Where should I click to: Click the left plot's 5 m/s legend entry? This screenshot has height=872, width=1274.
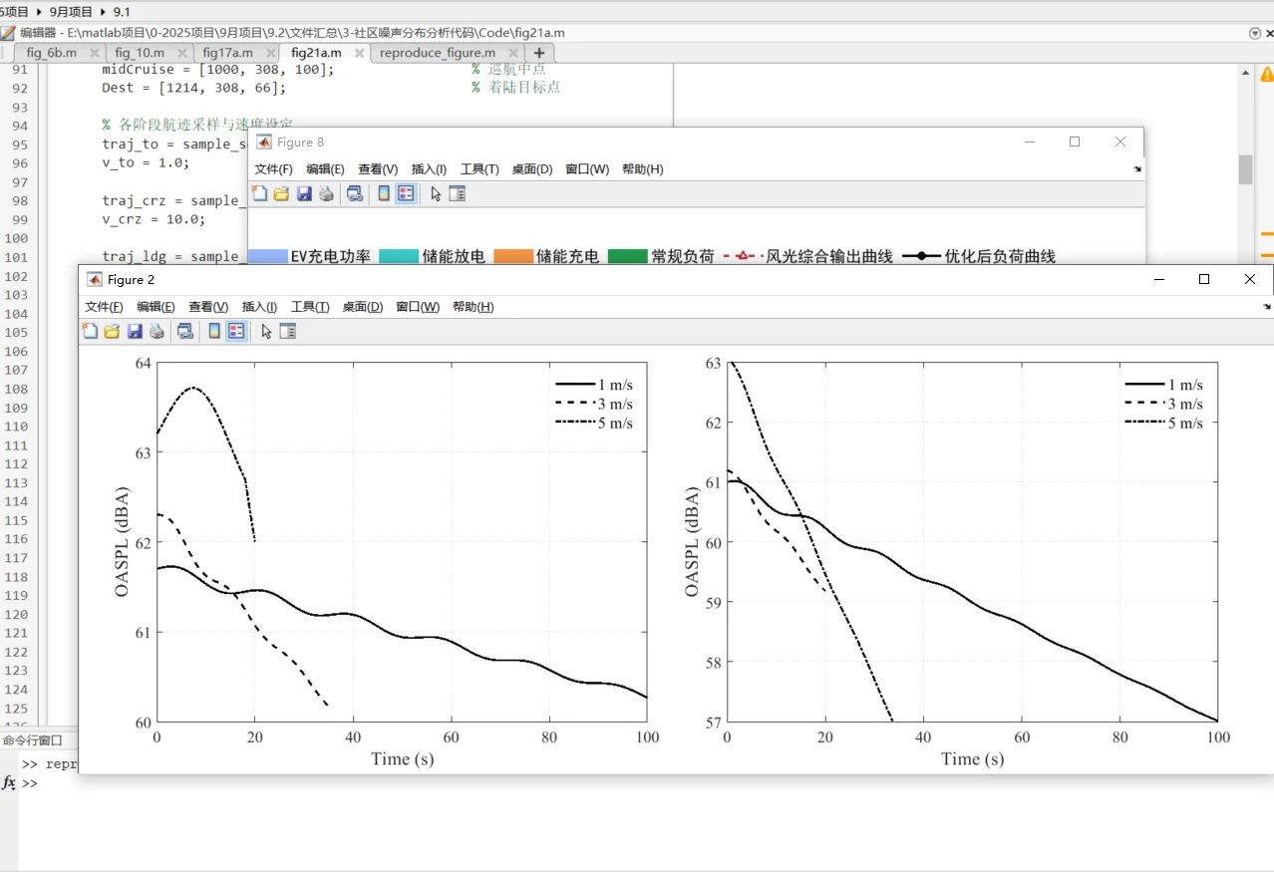click(x=594, y=423)
